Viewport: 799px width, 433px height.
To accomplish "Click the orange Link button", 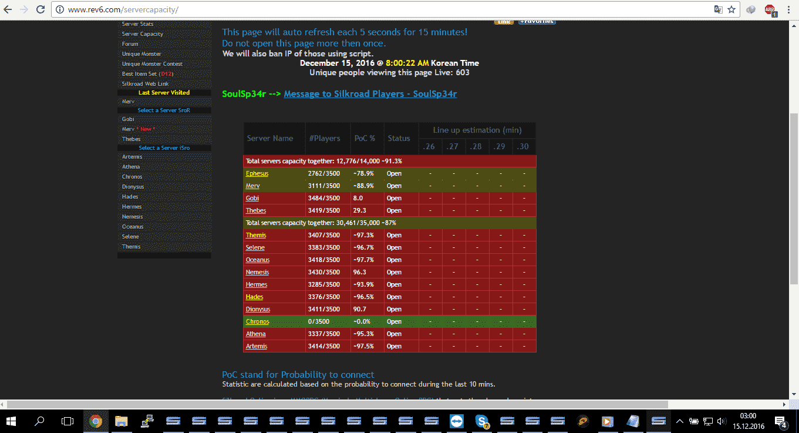I will tap(504, 22).
